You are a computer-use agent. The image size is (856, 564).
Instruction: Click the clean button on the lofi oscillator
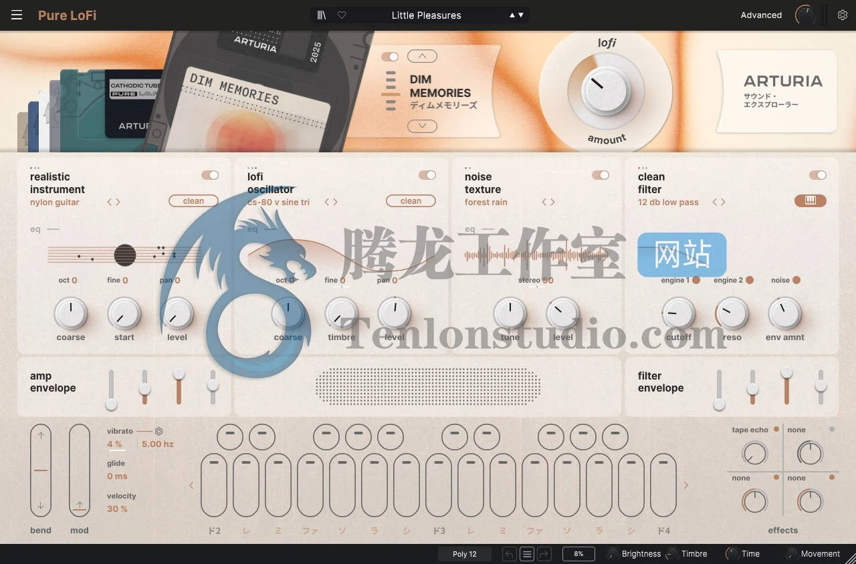[x=411, y=200]
